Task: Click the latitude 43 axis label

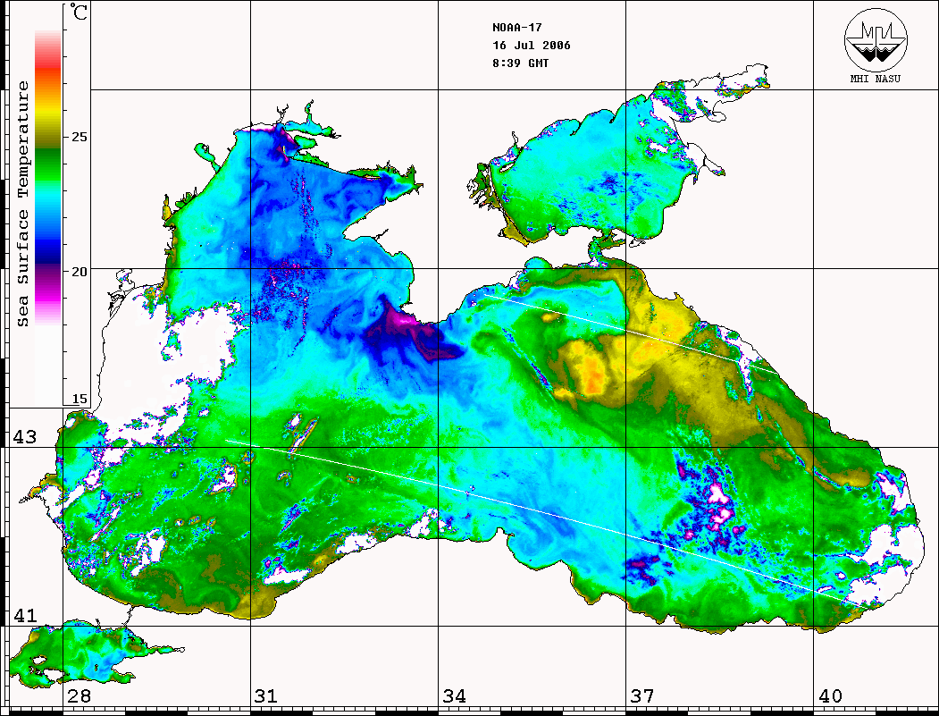Action: [24, 437]
